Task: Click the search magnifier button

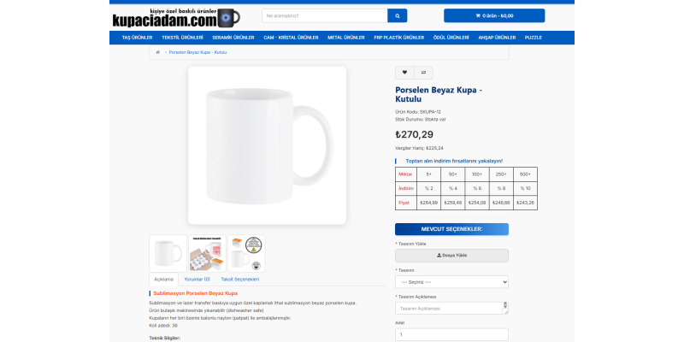Action: click(x=397, y=15)
